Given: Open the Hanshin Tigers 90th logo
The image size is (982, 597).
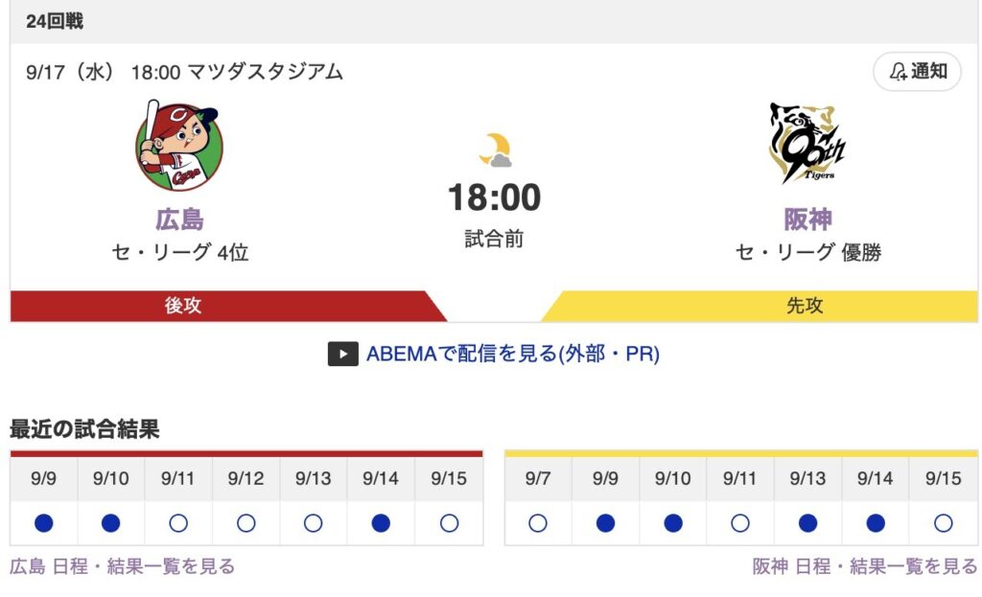Looking at the screenshot, I should click(807, 144).
